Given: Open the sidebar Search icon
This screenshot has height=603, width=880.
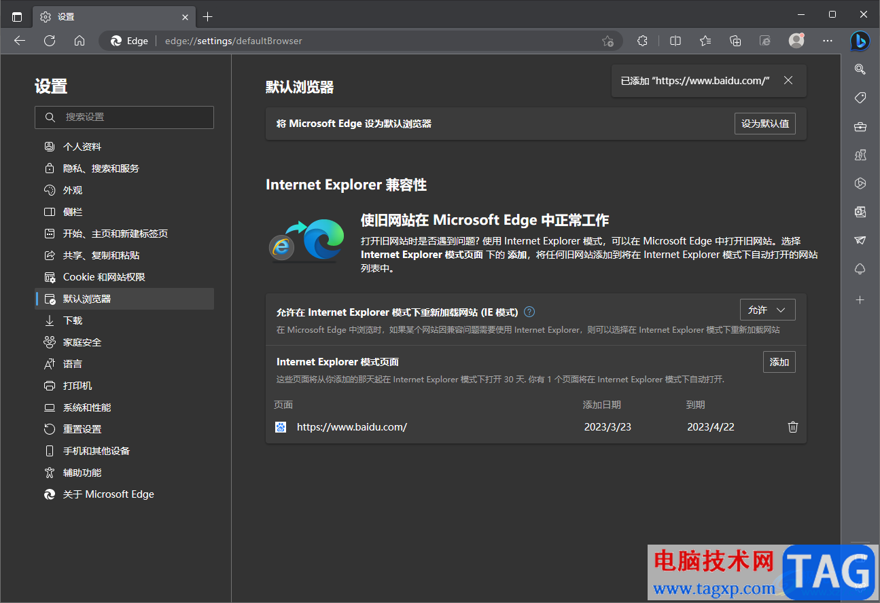Looking at the screenshot, I should [x=860, y=69].
